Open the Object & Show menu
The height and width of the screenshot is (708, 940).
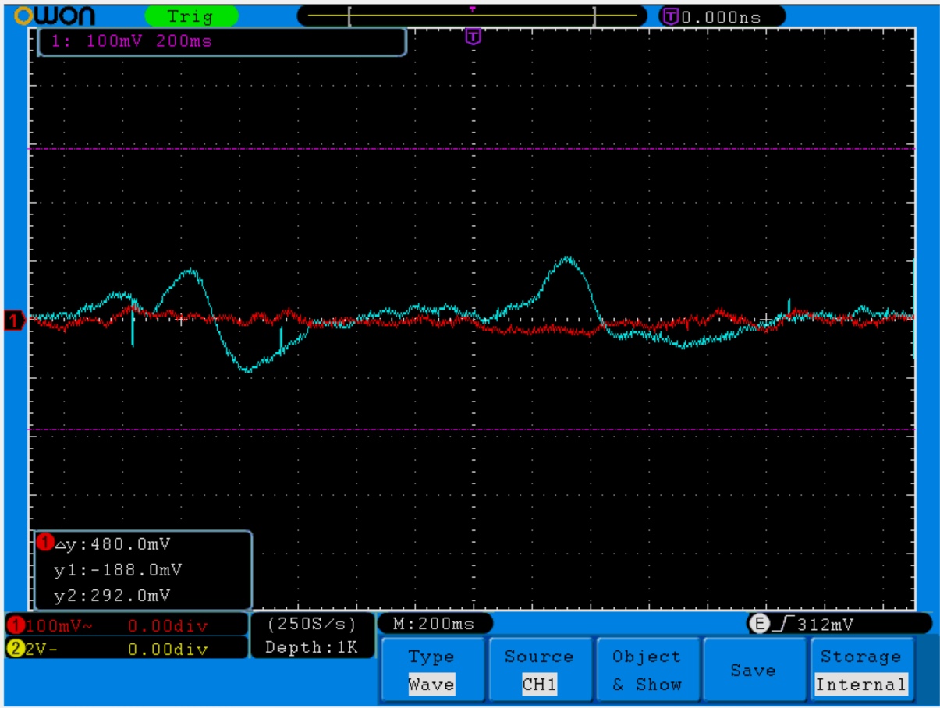647,671
